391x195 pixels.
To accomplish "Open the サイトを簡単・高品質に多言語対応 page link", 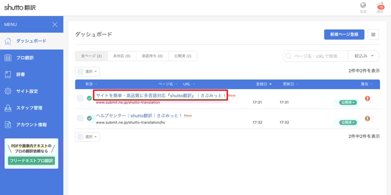I will (161, 95).
